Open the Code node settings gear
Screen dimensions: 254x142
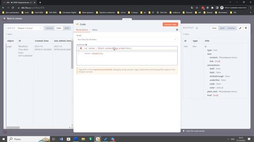[177, 30]
